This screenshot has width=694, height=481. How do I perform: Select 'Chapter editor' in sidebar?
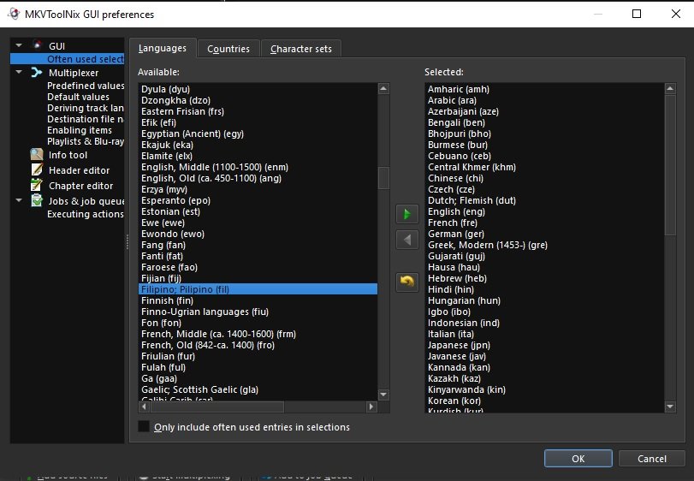pos(81,186)
